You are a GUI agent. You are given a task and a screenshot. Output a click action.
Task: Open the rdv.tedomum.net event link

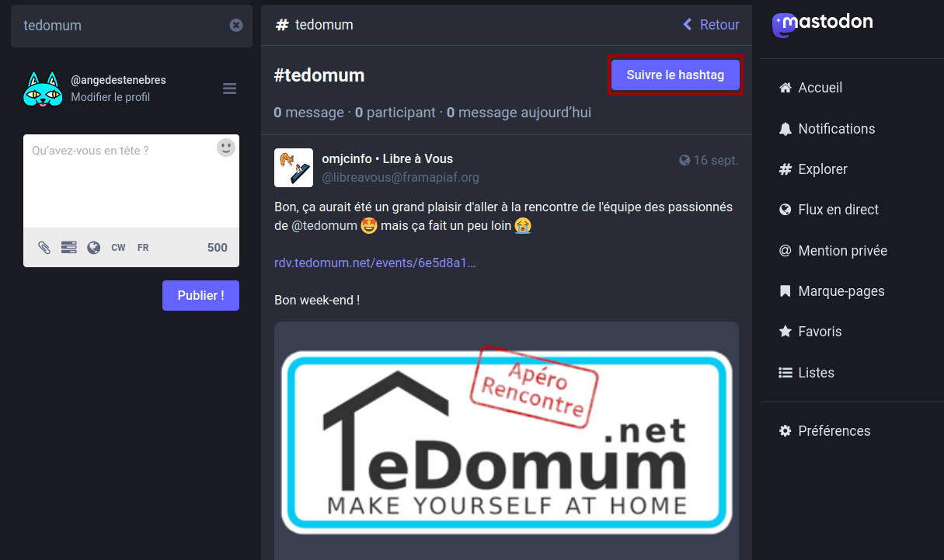375,263
